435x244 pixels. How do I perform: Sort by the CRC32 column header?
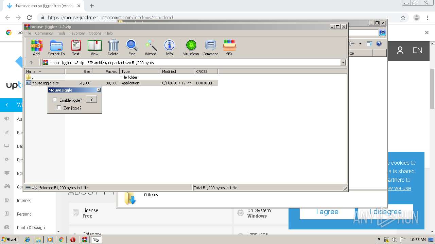coord(206,71)
